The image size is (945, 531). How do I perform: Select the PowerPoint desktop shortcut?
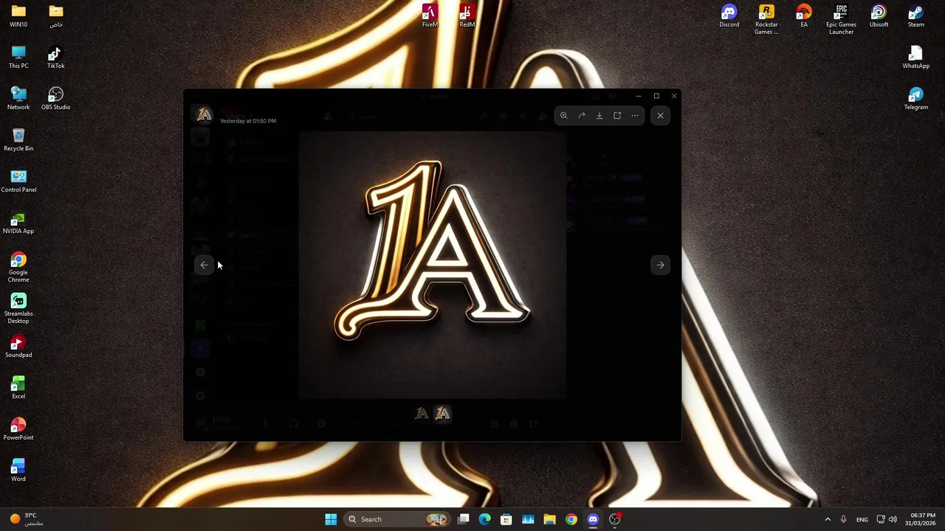click(x=18, y=428)
